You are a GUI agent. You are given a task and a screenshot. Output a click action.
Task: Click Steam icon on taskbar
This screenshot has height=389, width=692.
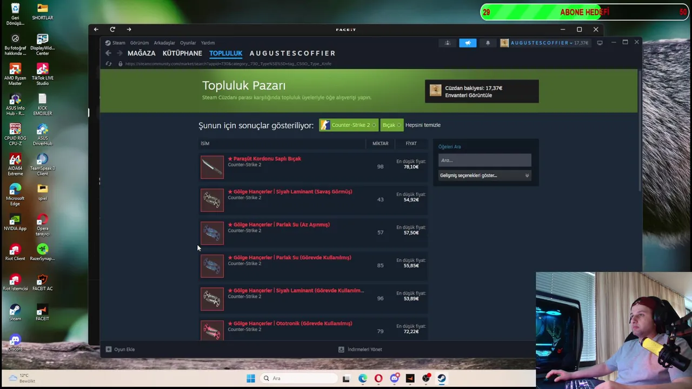tap(442, 378)
